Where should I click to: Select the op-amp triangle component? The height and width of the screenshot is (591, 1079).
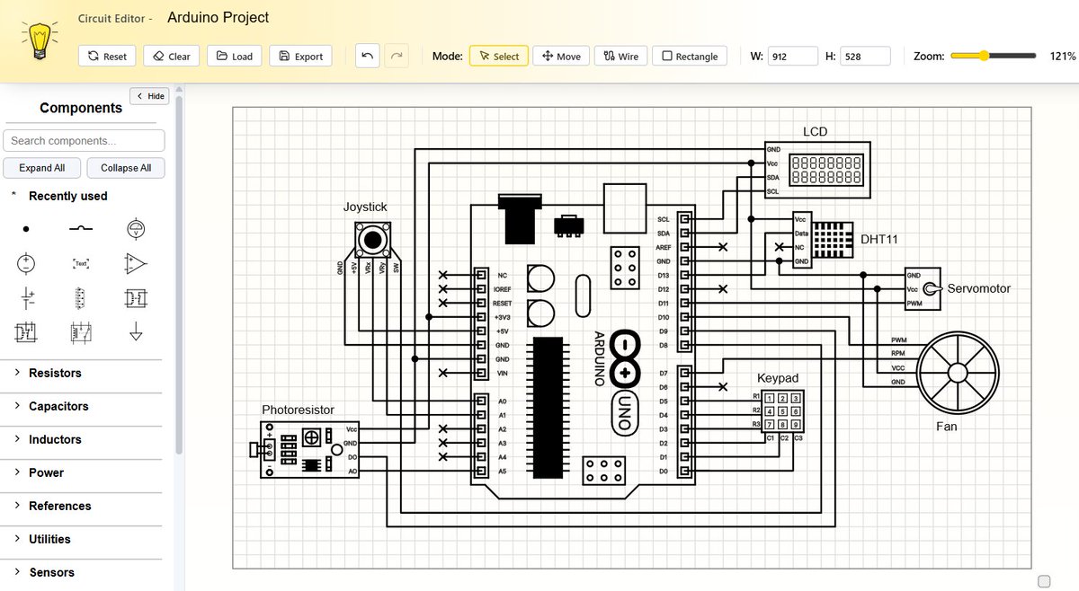136,263
